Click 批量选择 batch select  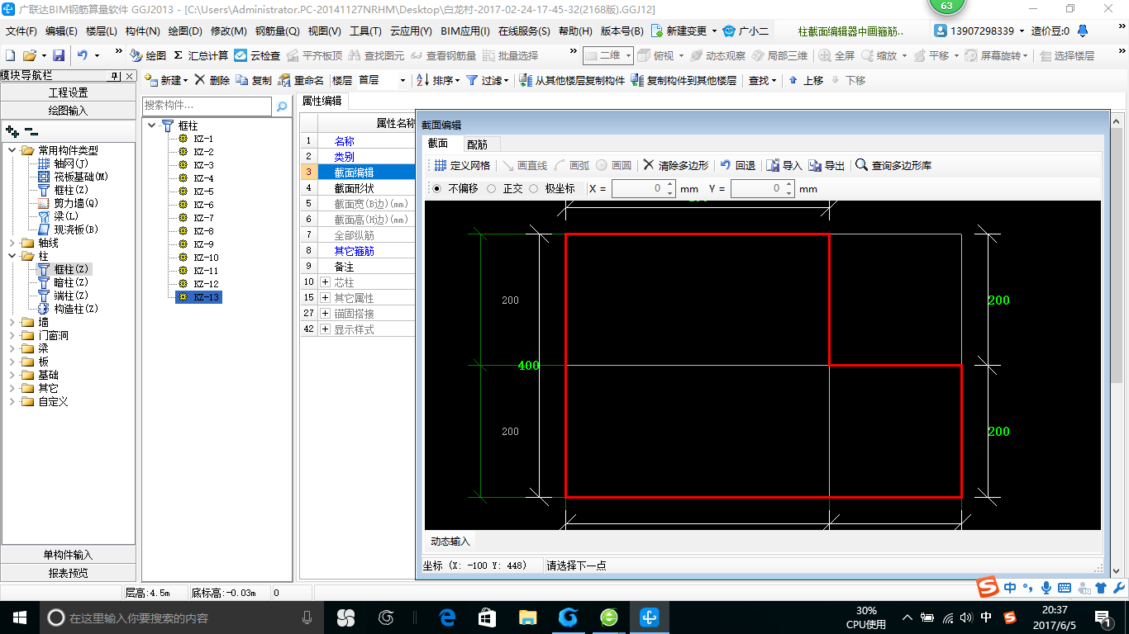pos(510,55)
